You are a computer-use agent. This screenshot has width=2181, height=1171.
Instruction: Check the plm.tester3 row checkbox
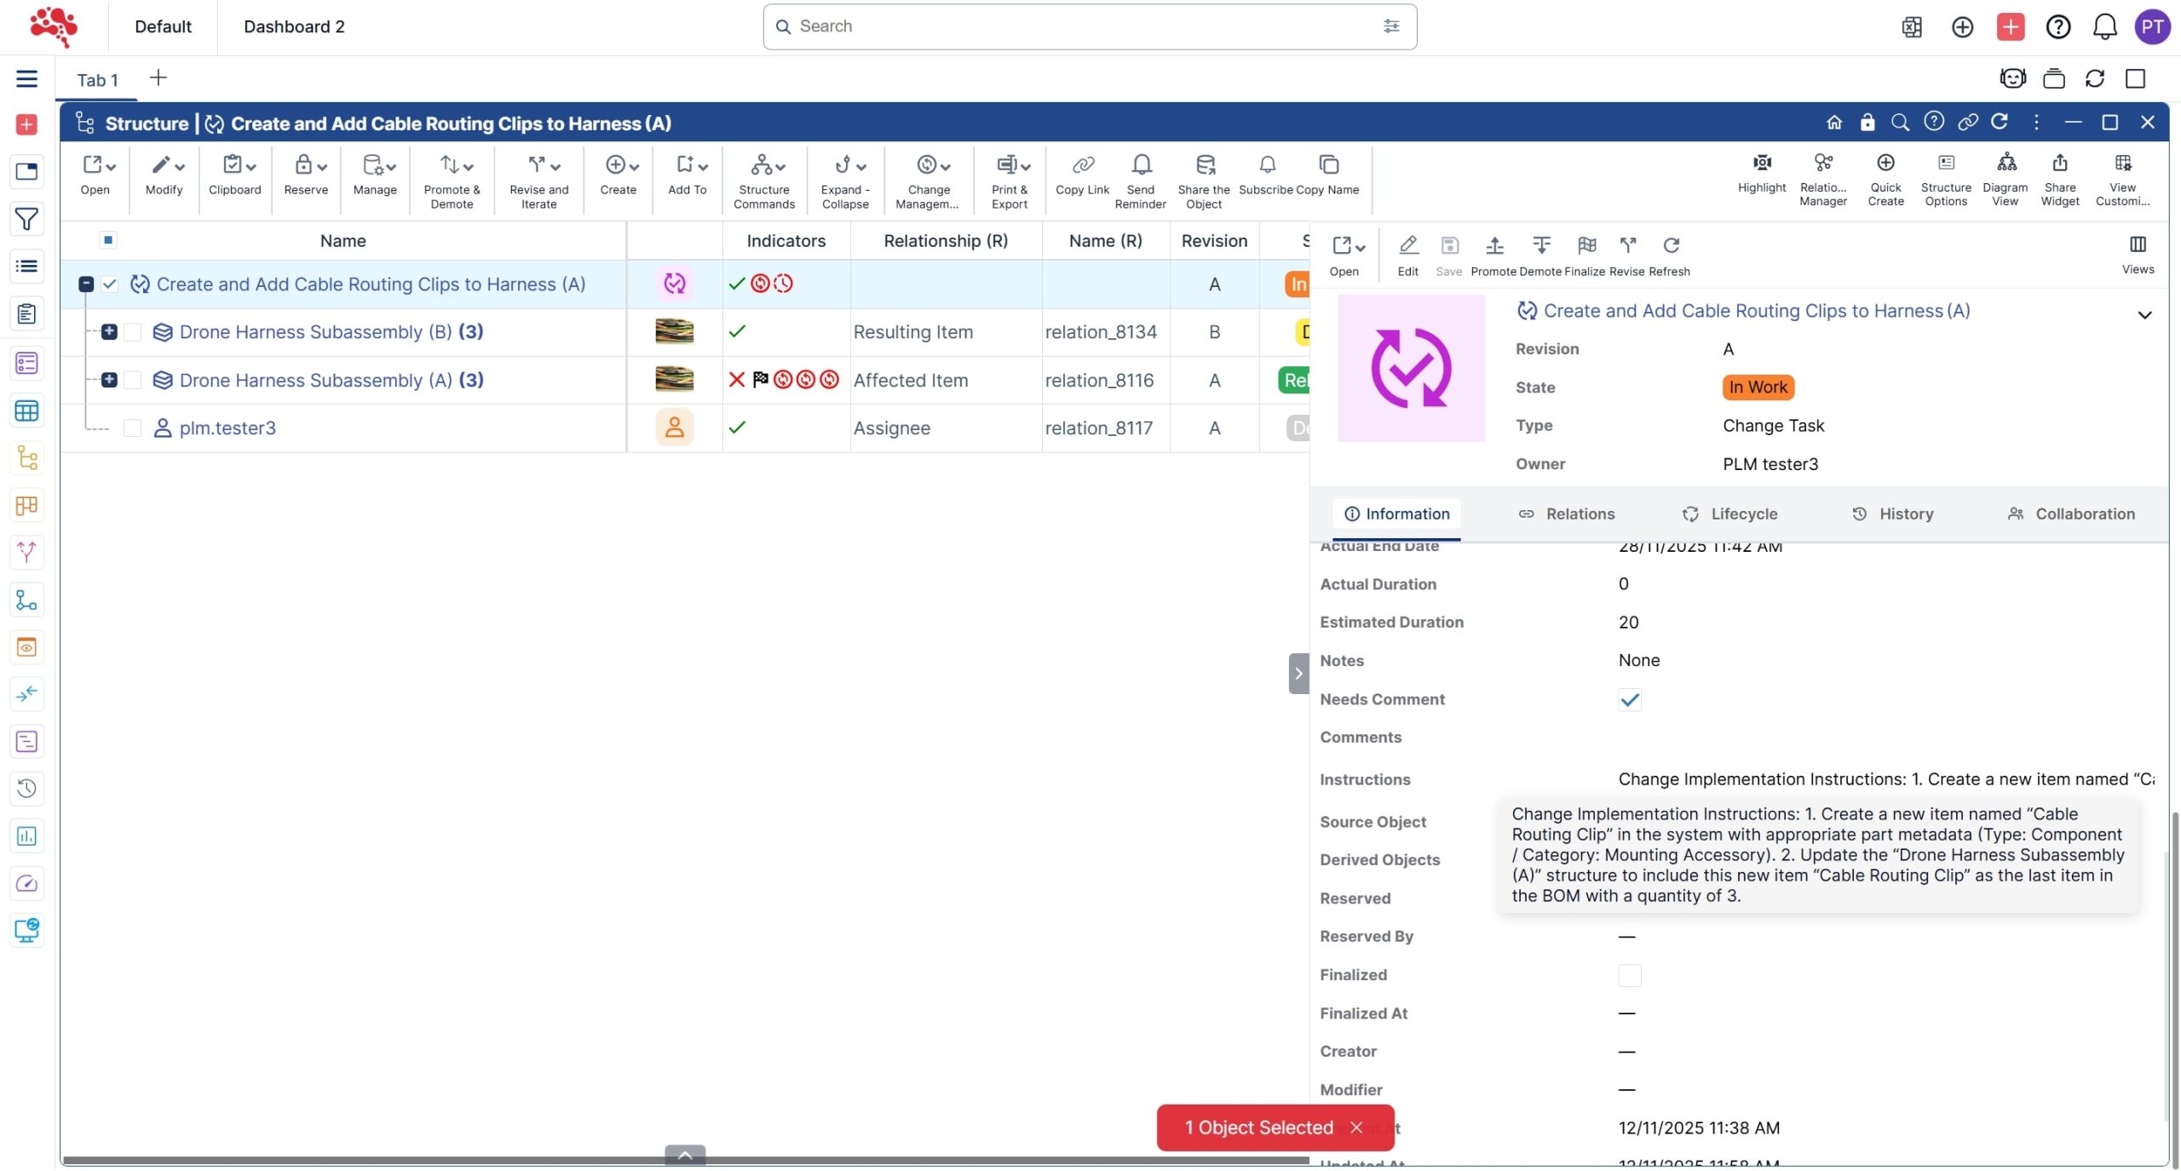pyautogui.click(x=133, y=428)
